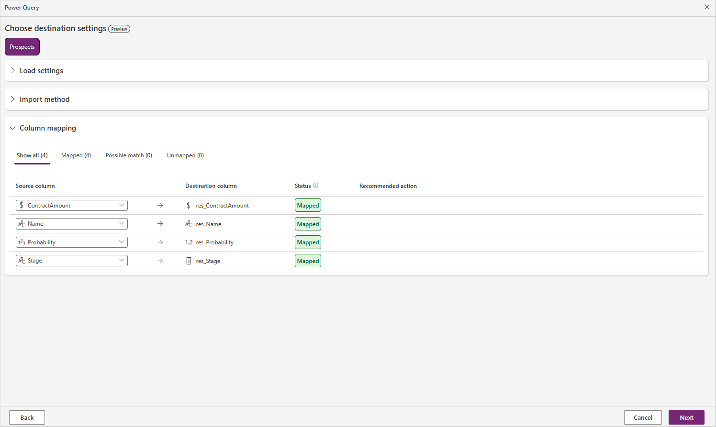Click Mapped status for res_Stage
Image resolution: width=716 pixels, height=427 pixels.
(308, 261)
